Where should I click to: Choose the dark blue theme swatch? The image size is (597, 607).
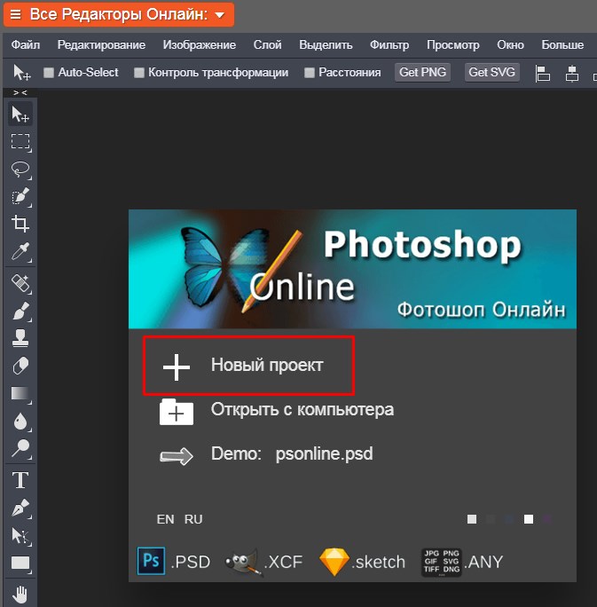[x=509, y=519]
